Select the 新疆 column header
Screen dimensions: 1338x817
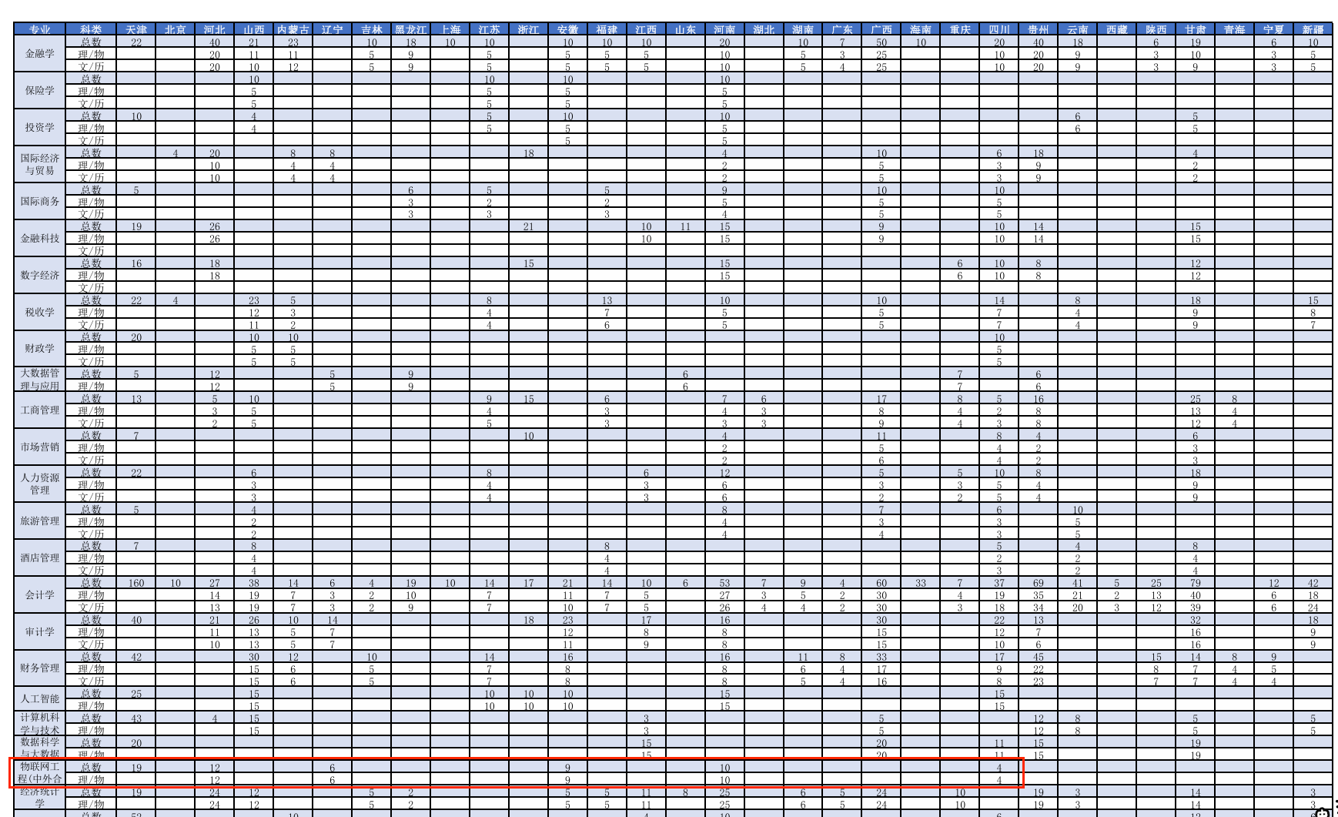[x=1313, y=29]
